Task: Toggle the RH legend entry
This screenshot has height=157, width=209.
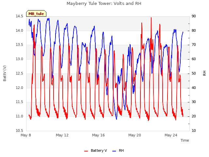Action: (118, 150)
